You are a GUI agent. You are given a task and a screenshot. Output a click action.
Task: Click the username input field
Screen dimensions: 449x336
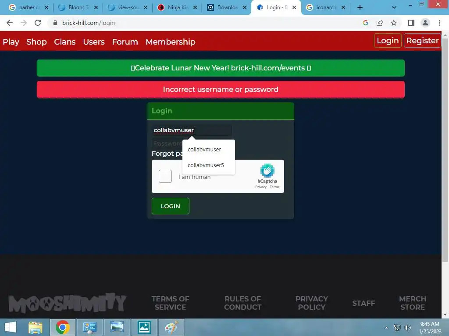click(192, 130)
